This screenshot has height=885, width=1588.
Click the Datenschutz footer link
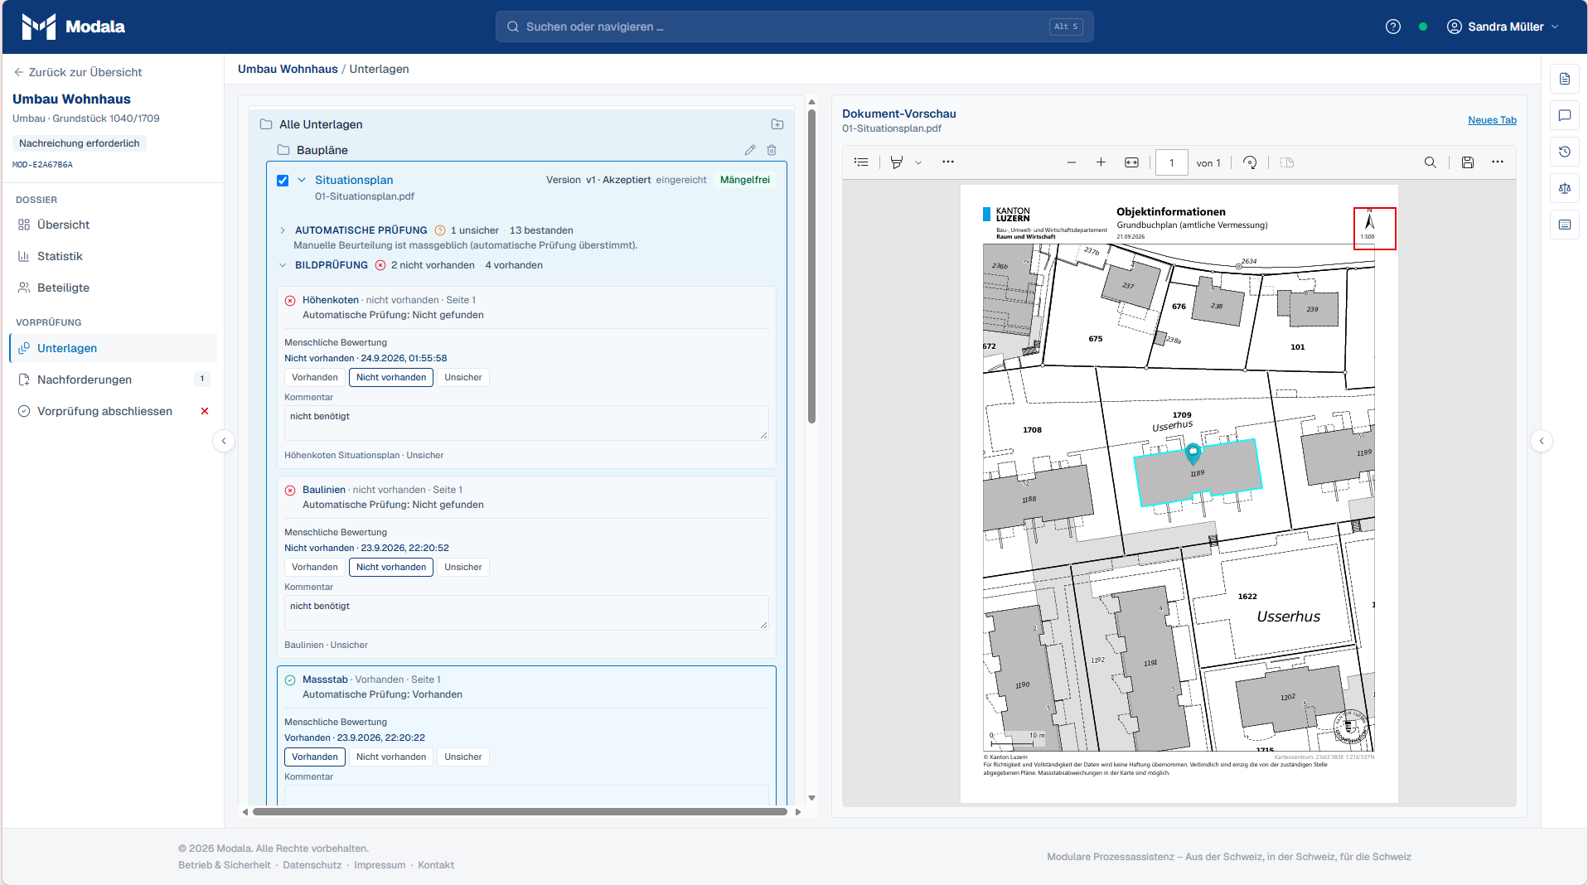[312, 865]
